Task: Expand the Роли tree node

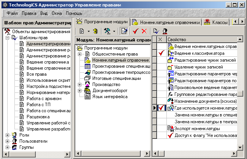Action: [x=8, y=135]
